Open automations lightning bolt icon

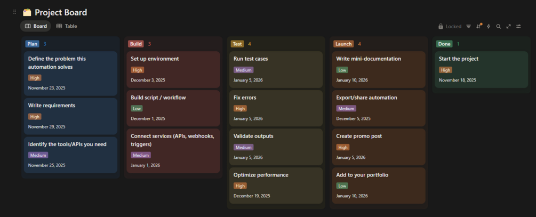pos(489,26)
